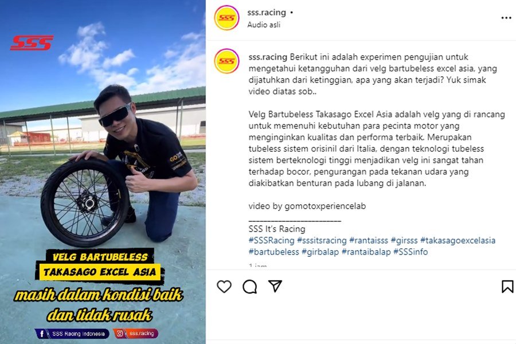
Task: Open the Audio asli link
Action: click(x=264, y=25)
